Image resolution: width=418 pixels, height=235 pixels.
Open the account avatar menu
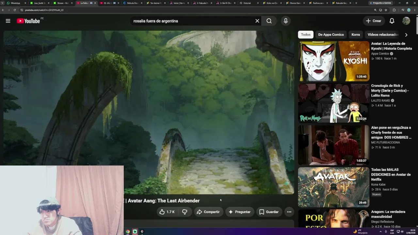click(x=406, y=21)
